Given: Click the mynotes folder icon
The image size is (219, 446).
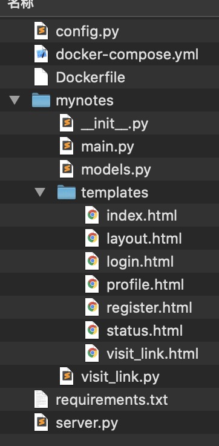Looking at the screenshot, I should (41, 100).
